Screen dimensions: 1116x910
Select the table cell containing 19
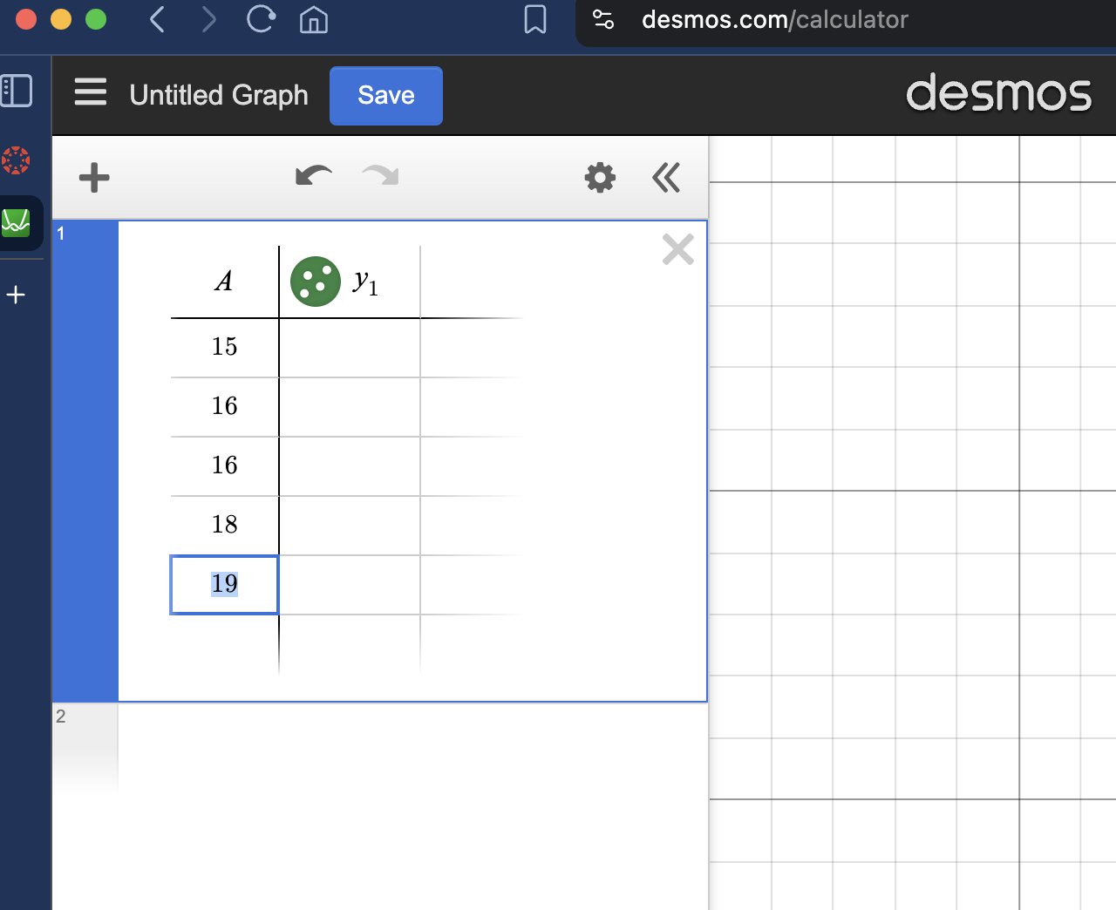(224, 585)
